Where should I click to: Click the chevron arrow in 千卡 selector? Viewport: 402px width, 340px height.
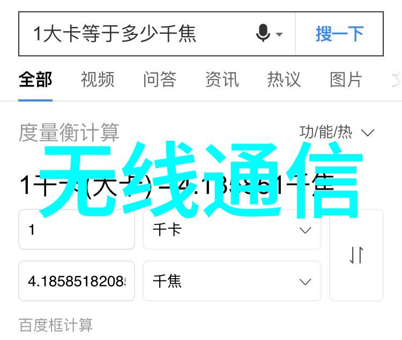tap(306, 230)
